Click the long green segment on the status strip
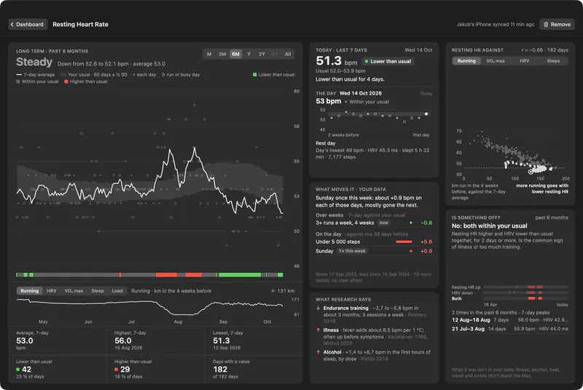The height and width of the screenshot is (390, 583). pyautogui.click(x=240, y=275)
